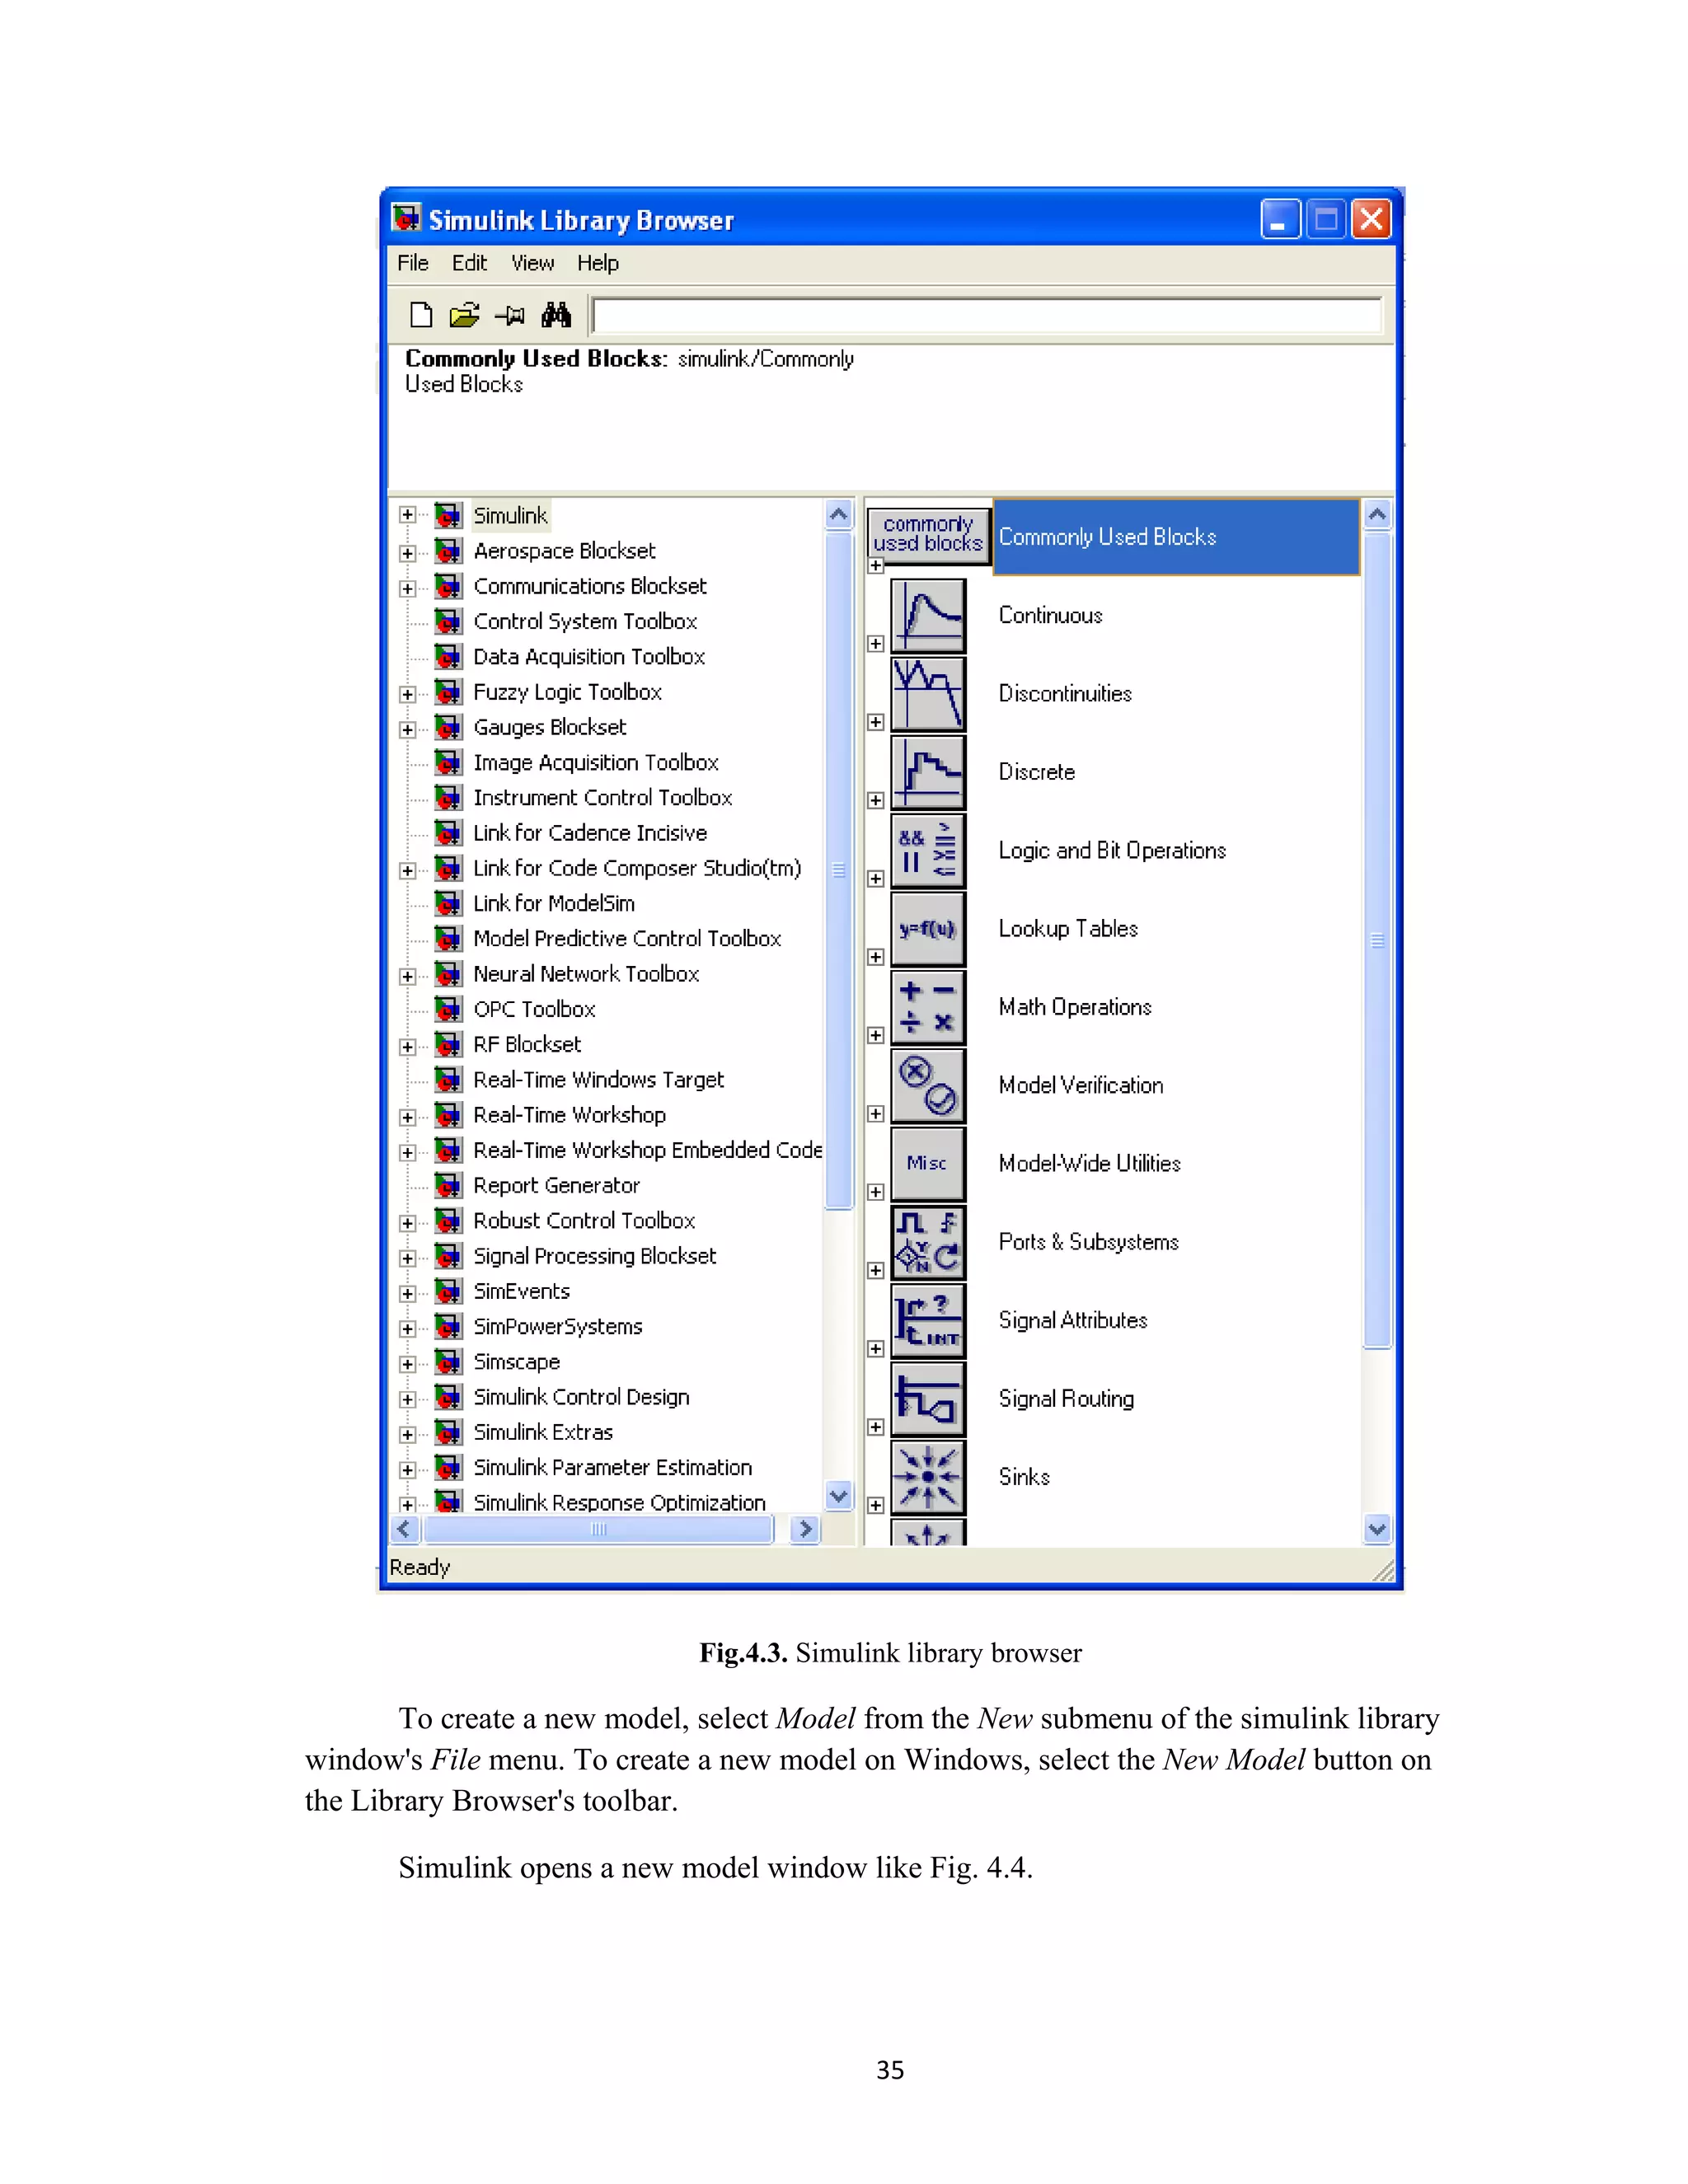Open the View menu
The image size is (1688, 2184).
[532, 263]
